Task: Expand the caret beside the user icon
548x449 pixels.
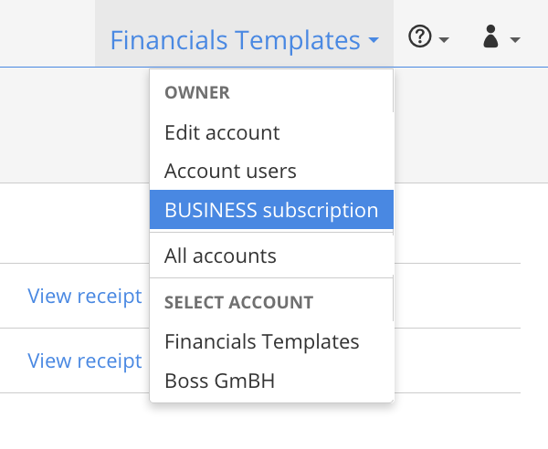Action: click(x=515, y=41)
